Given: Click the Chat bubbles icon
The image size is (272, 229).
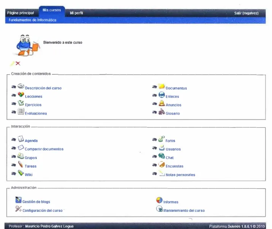Looking at the screenshot, I should 162,156.
